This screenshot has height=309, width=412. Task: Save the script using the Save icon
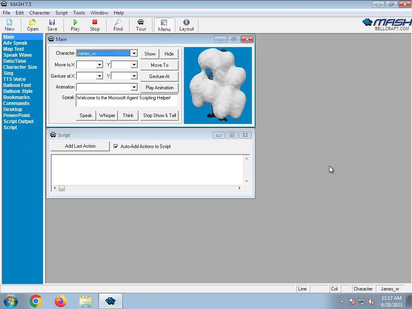pos(52,25)
